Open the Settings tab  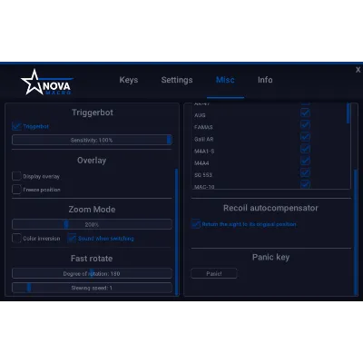[x=177, y=80]
